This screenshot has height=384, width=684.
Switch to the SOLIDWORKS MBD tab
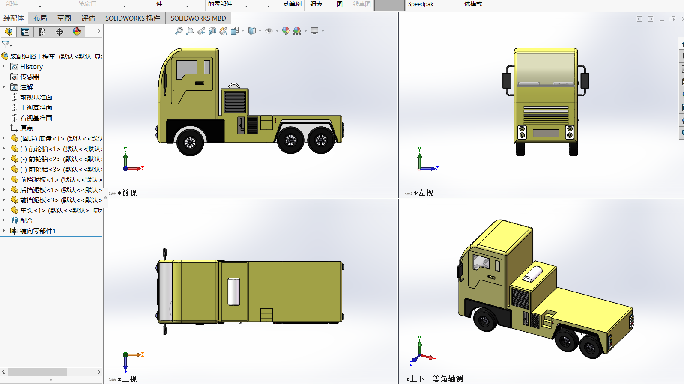tap(198, 18)
